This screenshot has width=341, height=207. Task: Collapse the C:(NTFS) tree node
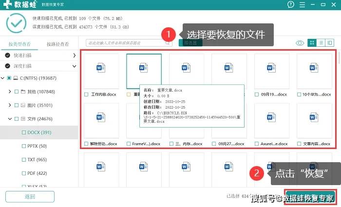click(2, 78)
